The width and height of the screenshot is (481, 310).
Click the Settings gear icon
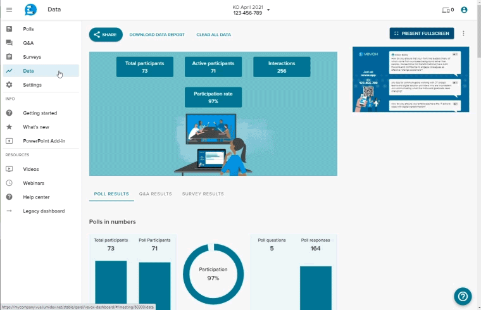tap(9, 85)
